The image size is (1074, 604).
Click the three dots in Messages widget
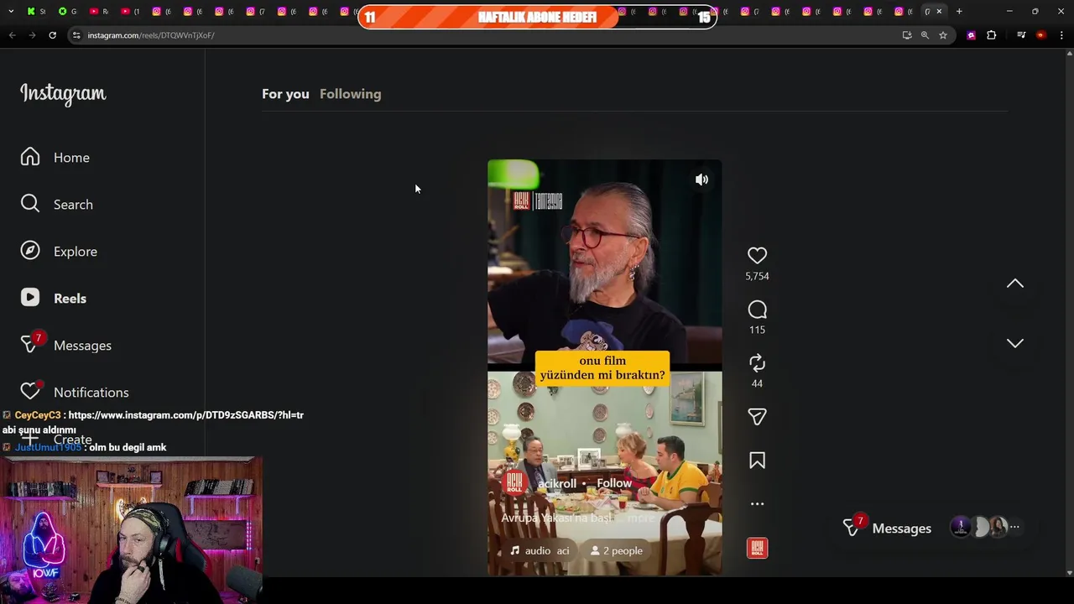point(1014,527)
